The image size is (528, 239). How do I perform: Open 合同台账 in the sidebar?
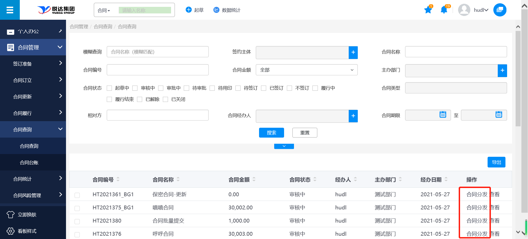click(29, 163)
